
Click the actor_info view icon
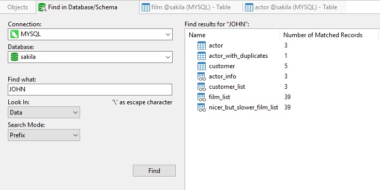[202, 76]
